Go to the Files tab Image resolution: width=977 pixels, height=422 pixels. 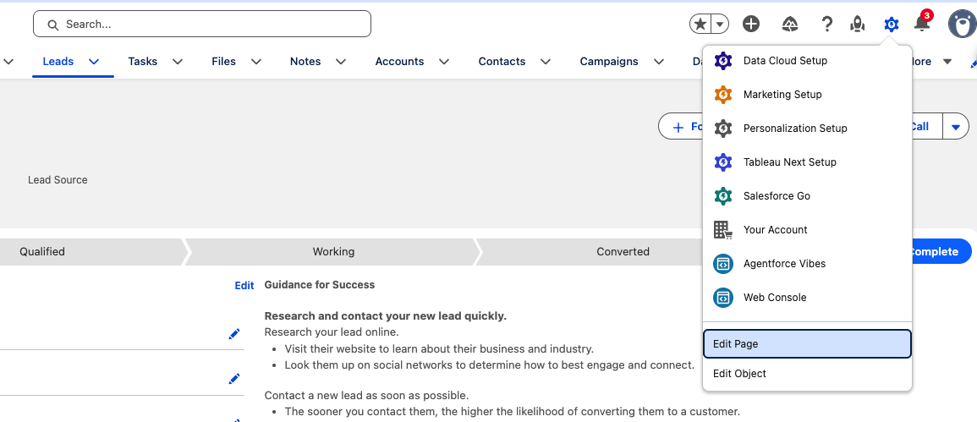coord(223,61)
